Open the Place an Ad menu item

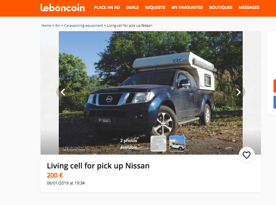coord(107,8)
